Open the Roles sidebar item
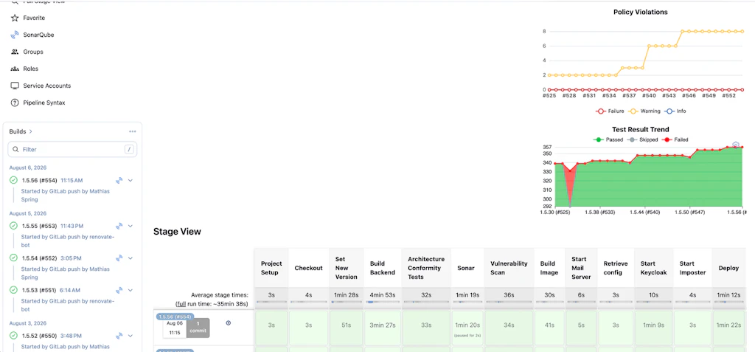The width and height of the screenshot is (755, 352). [31, 69]
